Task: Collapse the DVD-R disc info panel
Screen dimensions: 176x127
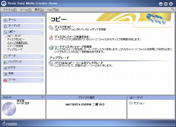Action: (43, 97)
